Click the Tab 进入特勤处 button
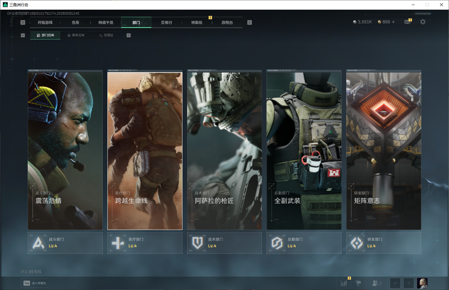 (35, 283)
